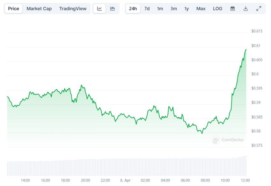
Task: Click the price line's latest peak point
Action: coord(246,49)
